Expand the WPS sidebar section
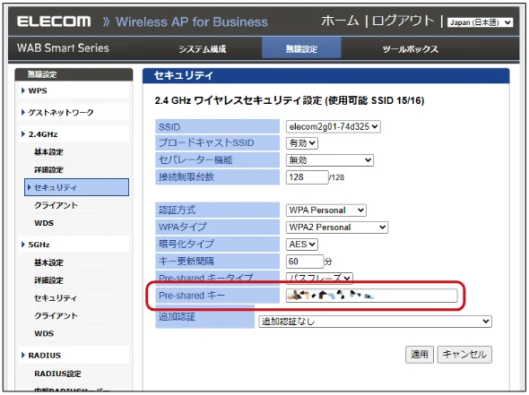 coord(38,90)
